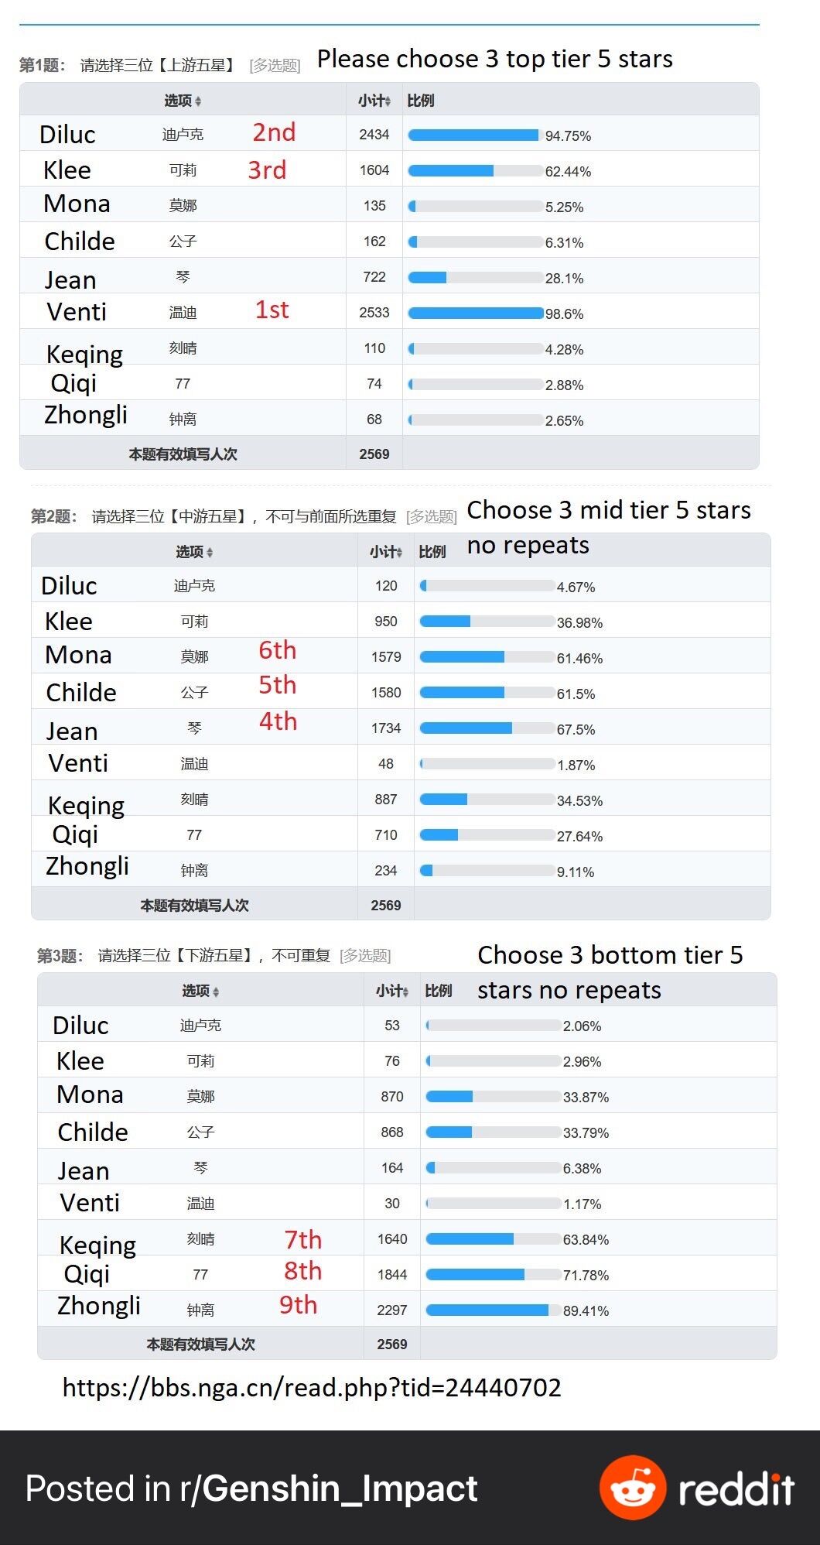820x1545 pixels.
Task: Click the 第1题 question label
Action: pyautogui.click(x=42, y=65)
